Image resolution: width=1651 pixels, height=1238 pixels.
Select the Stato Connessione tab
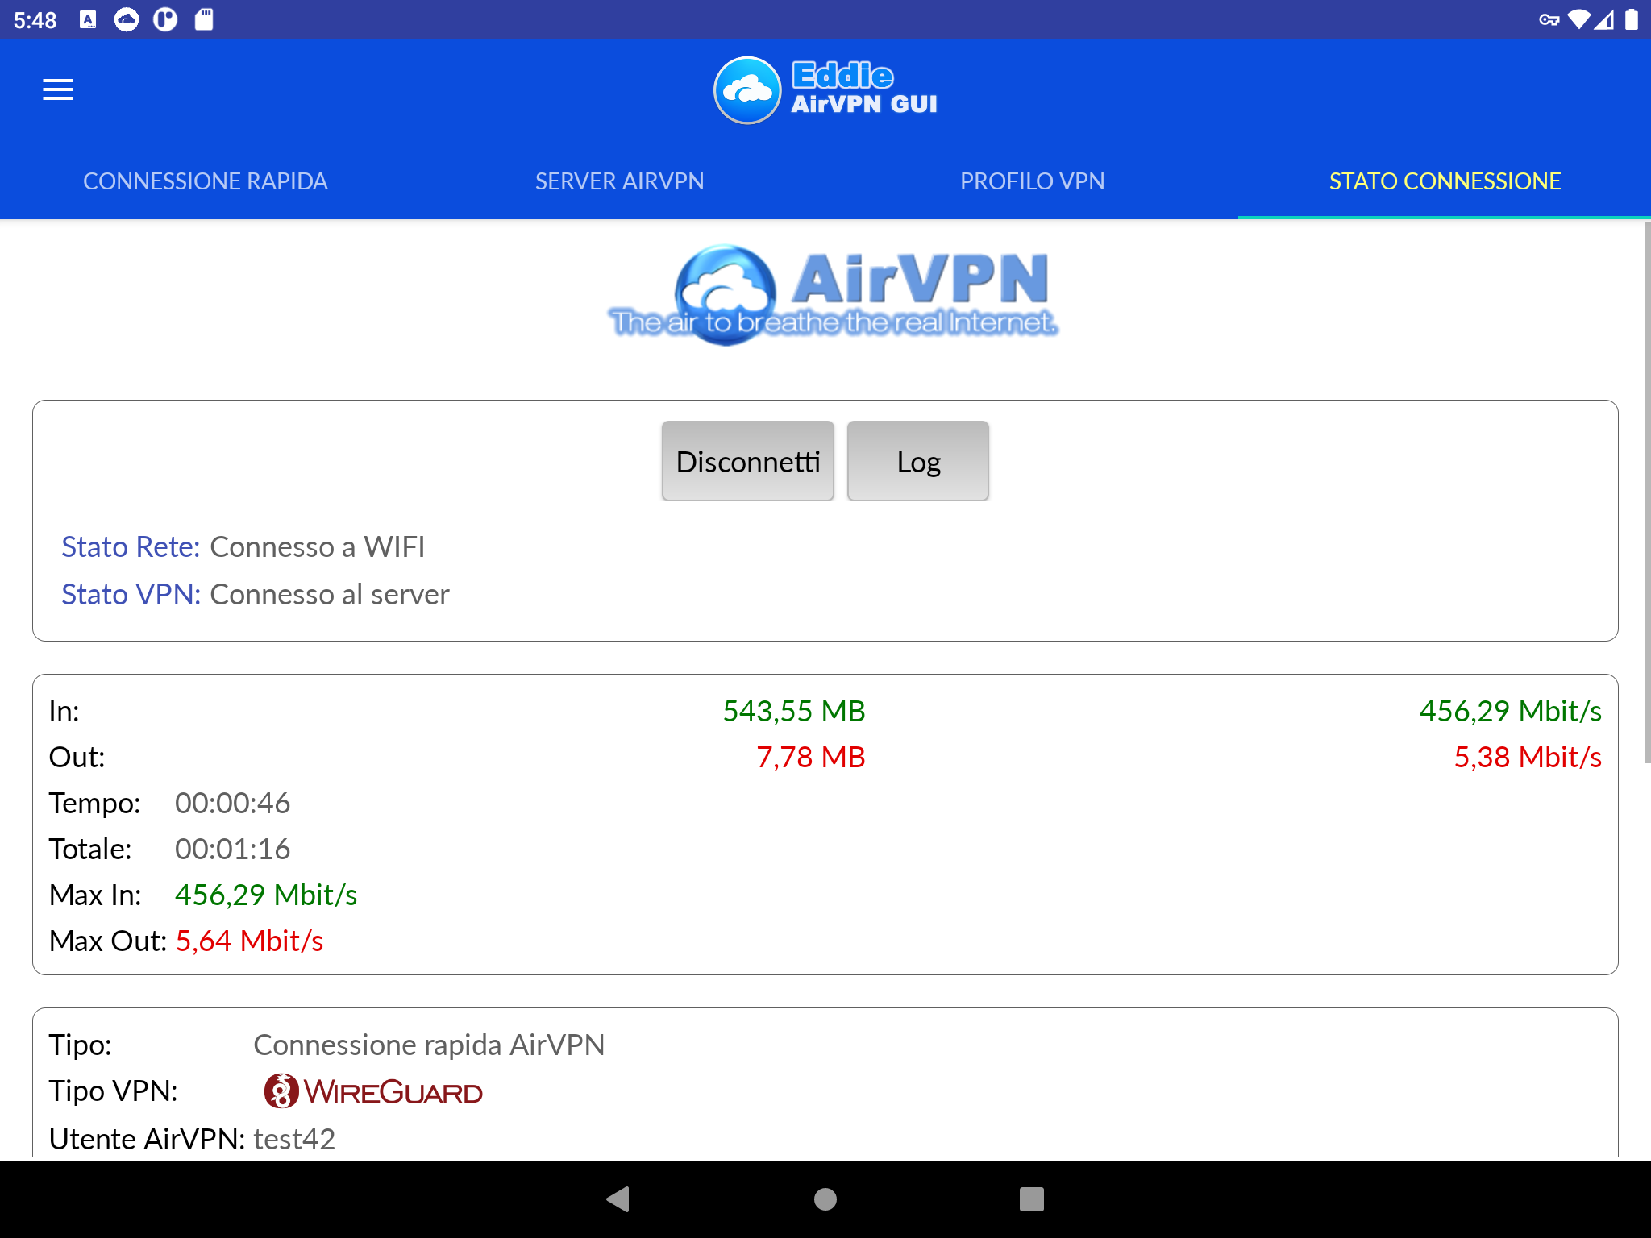tap(1445, 181)
